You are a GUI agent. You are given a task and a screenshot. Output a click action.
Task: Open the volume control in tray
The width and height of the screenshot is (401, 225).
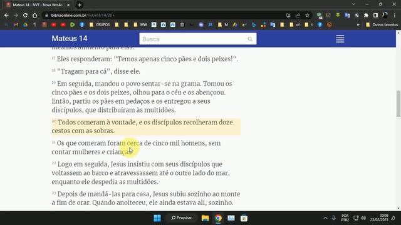coord(363,218)
